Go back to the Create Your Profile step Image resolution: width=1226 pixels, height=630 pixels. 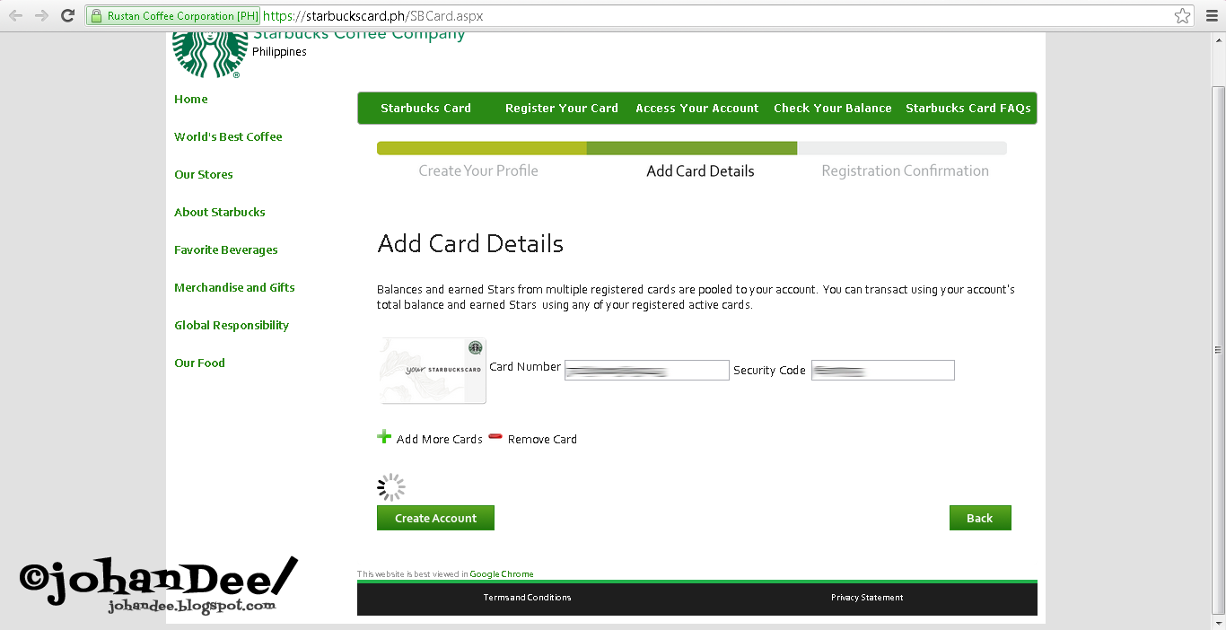coord(478,170)
